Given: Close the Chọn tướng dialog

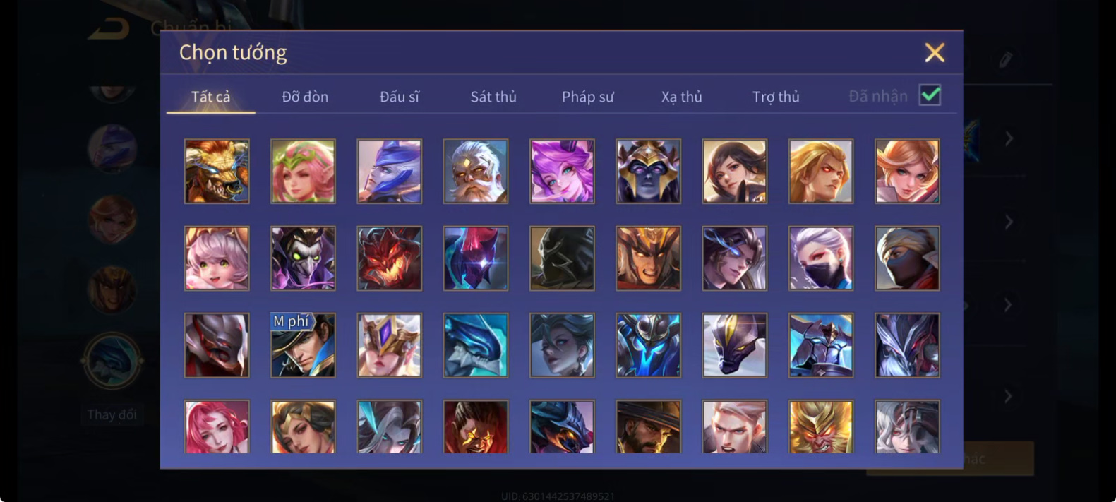Looking at the screenshot, I should [935, 52].
